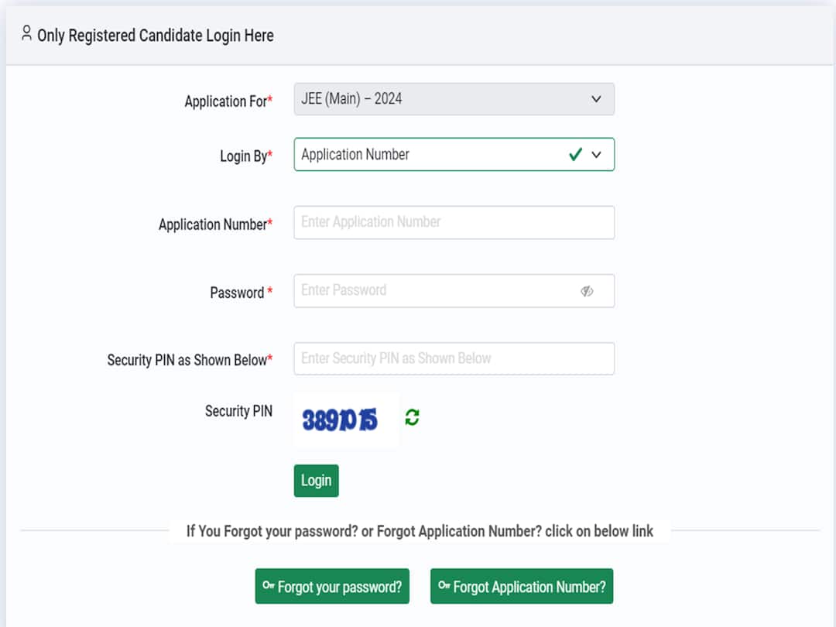Viewport: 836px width, 627px height.
Task: Click the user icon in the login header
Action: (27, 33)
